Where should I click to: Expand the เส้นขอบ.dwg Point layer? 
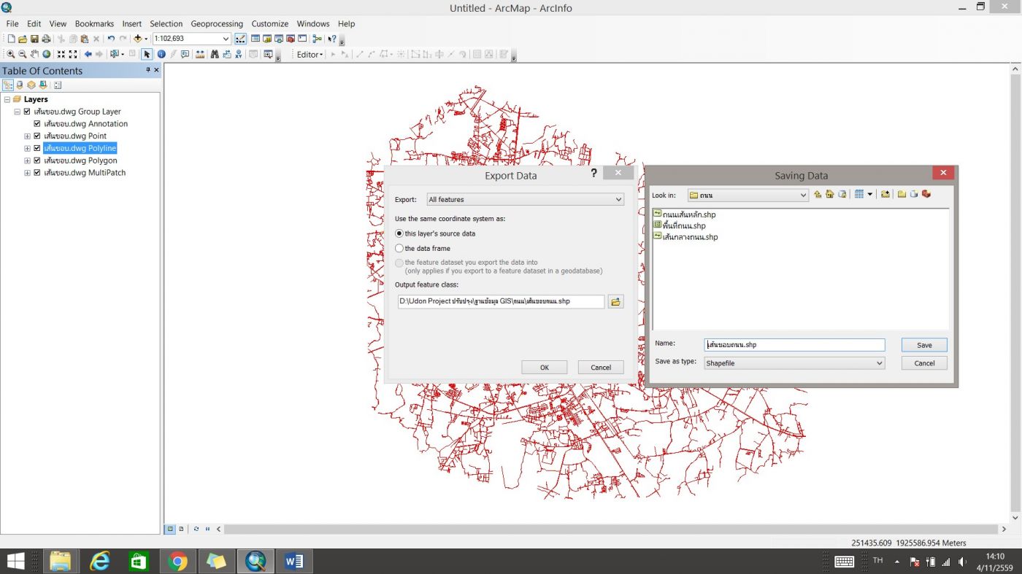(28, 136)
